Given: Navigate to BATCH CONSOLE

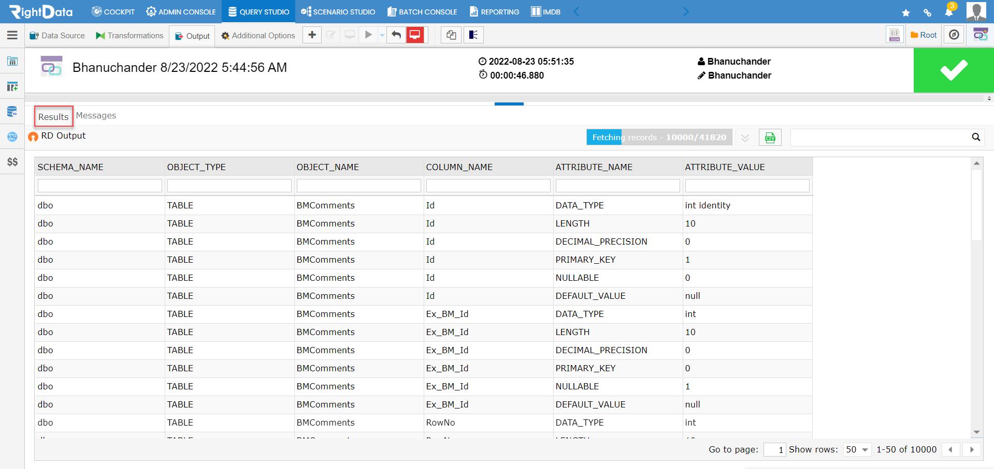Looking at the screenshot, I should [x=422, y=11].
